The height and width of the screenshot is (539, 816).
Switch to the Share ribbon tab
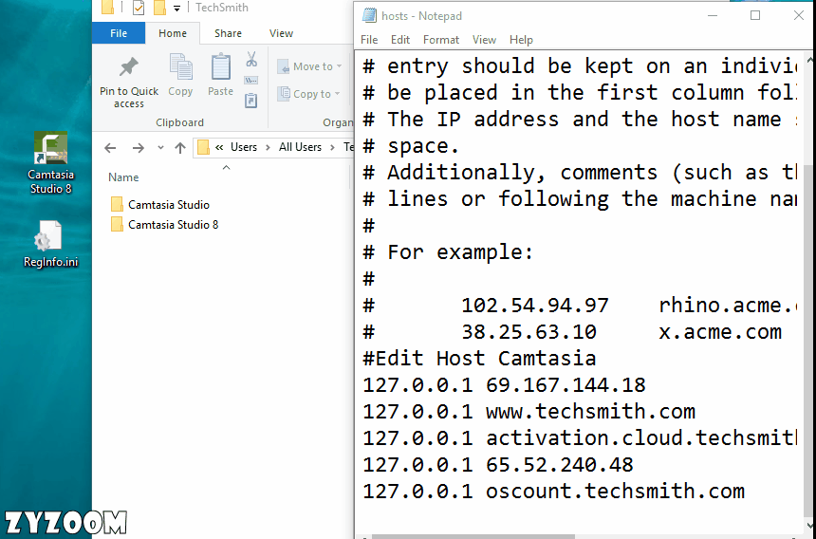(x=228, y=33)
